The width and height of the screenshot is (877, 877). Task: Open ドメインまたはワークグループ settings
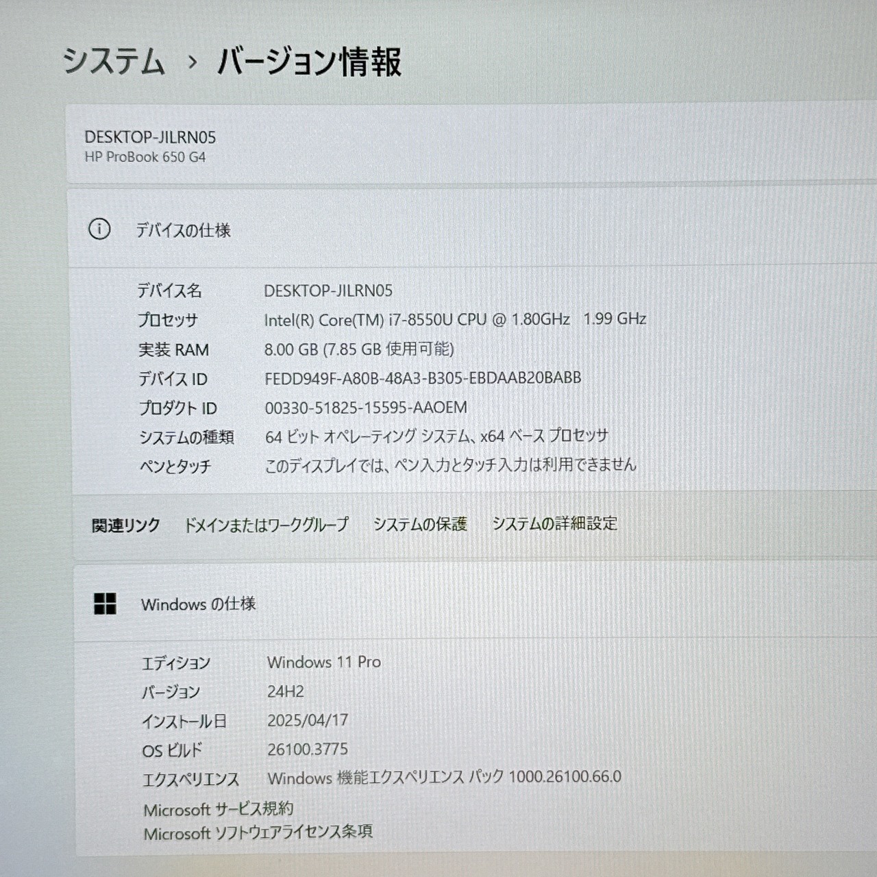266,524
